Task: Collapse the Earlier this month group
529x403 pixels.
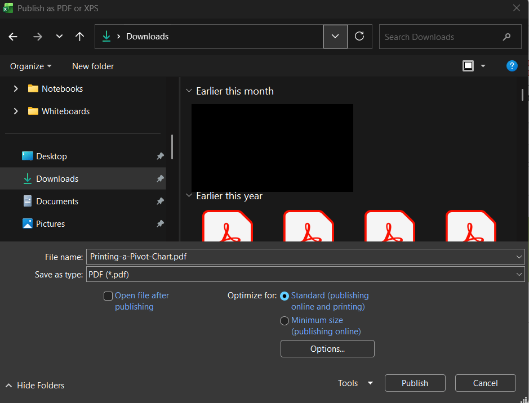Action: point(189,91)
